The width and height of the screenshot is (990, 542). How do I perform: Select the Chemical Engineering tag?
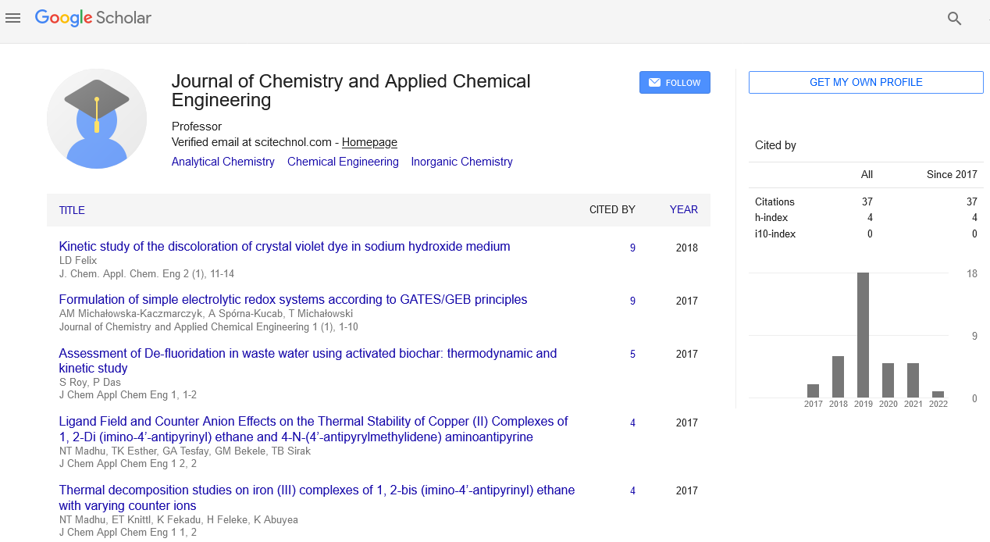(x=343, y=162)
